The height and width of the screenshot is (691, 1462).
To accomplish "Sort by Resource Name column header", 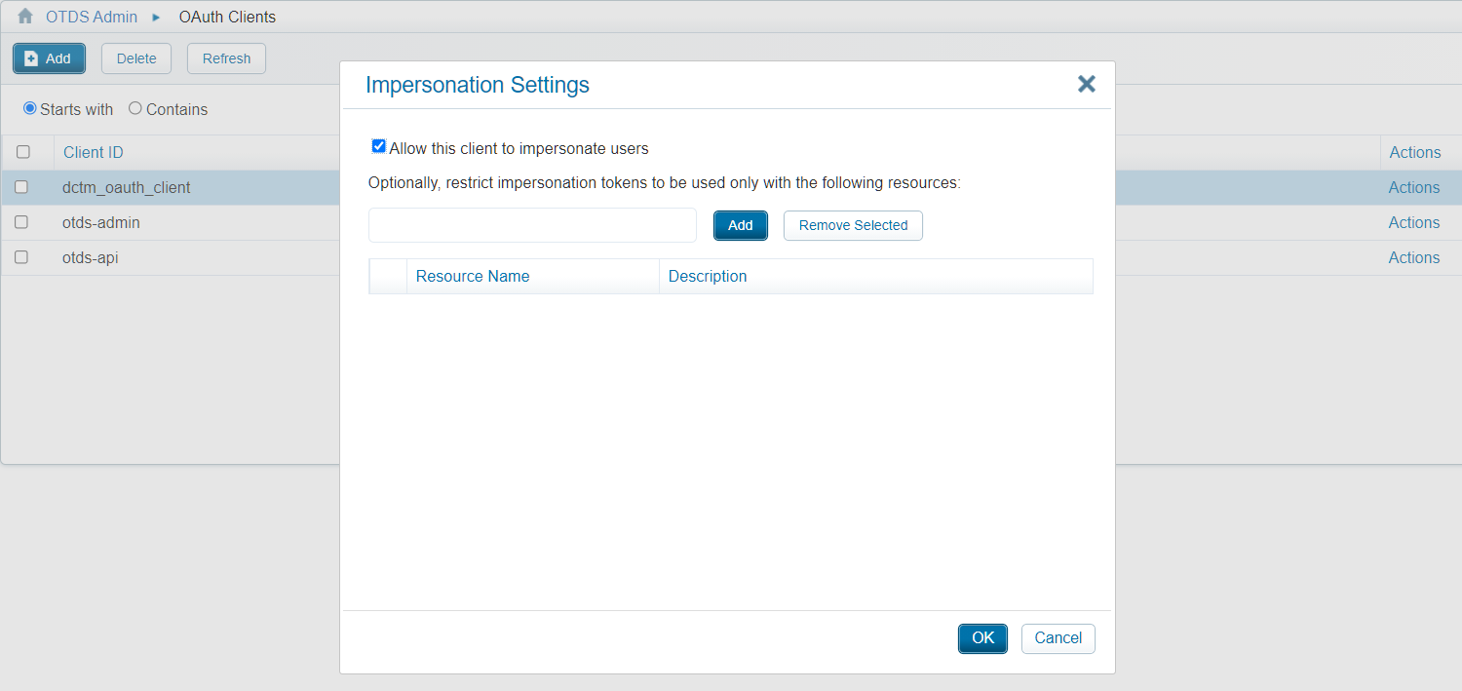I will [473, 276].
